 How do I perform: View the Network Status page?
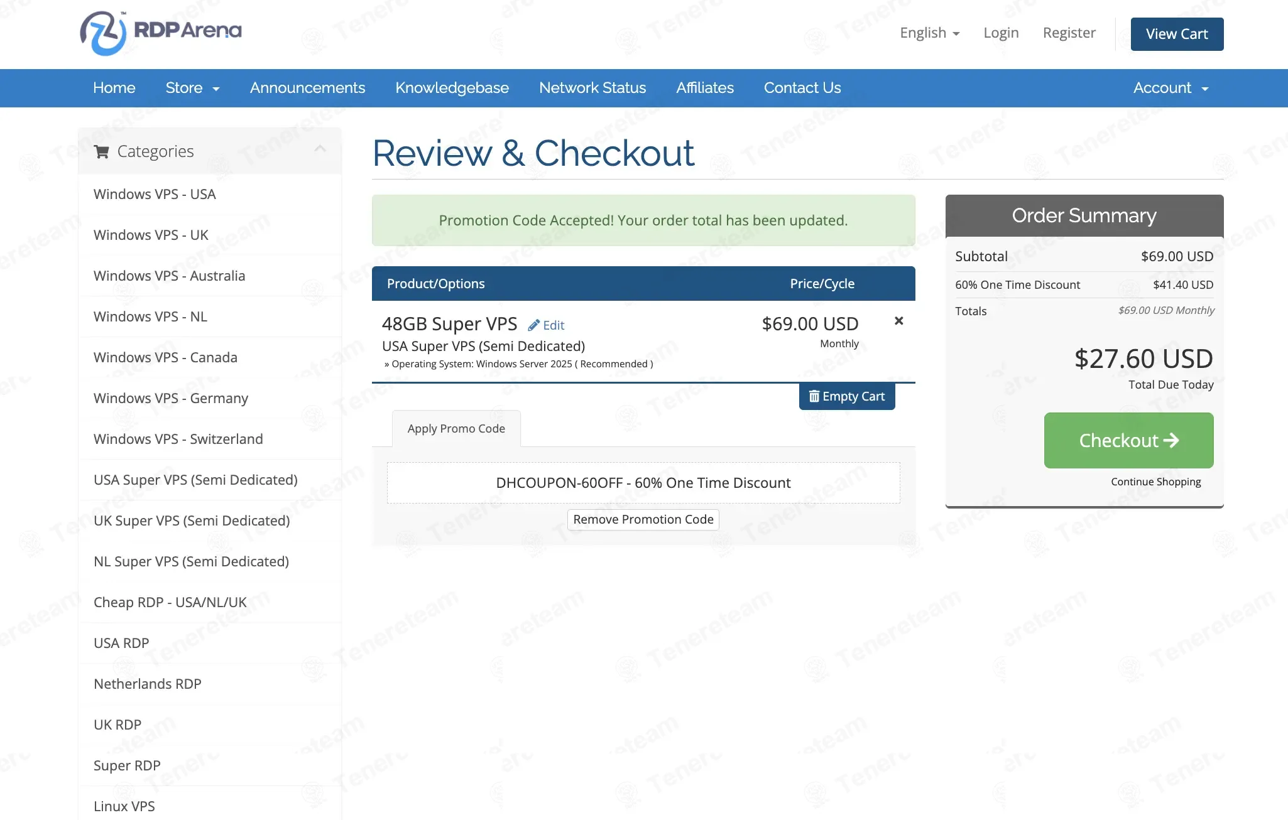point(592,88)
